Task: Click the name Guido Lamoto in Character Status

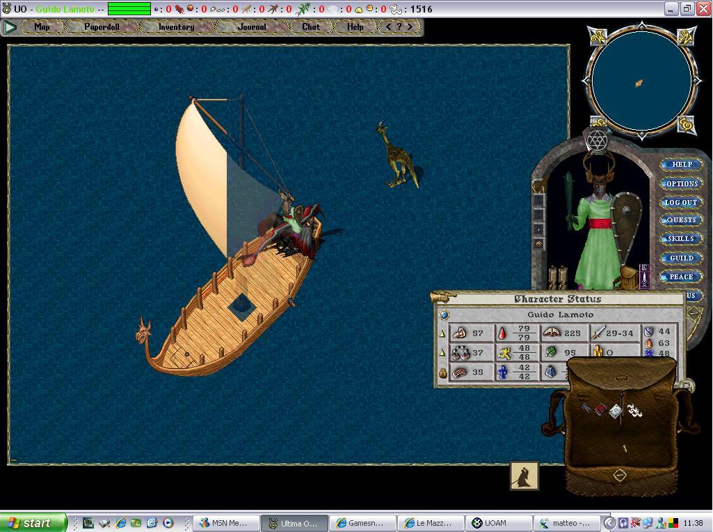Action: 560,315
